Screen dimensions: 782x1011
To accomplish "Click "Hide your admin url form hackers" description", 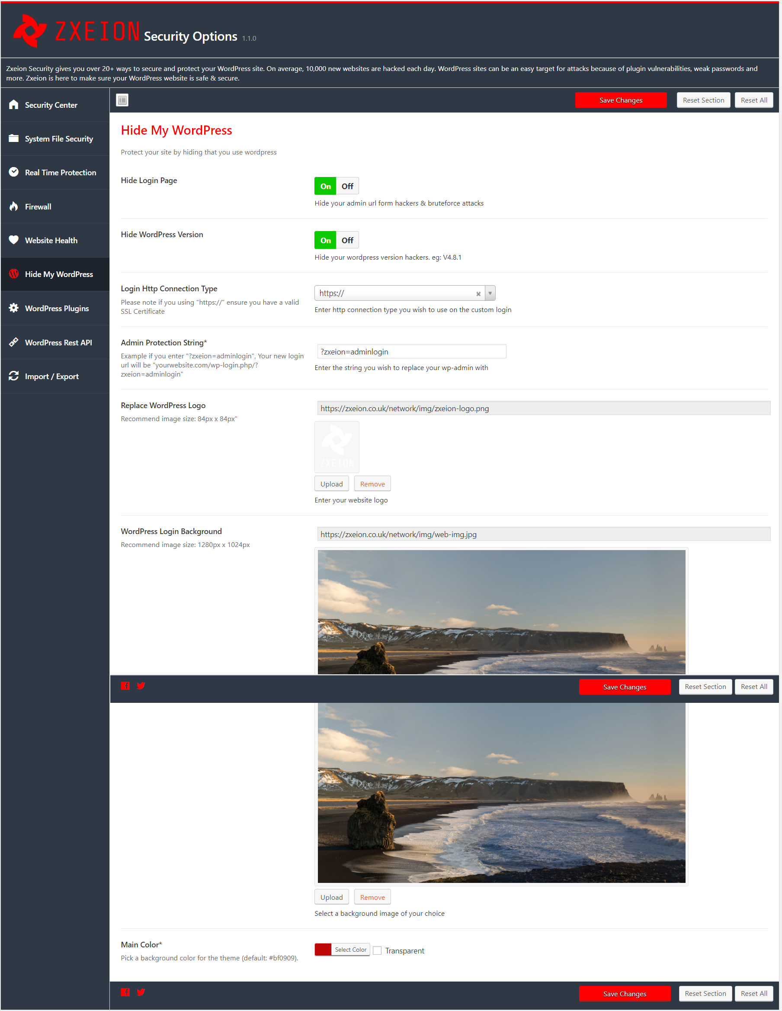I will pos(399,203).
